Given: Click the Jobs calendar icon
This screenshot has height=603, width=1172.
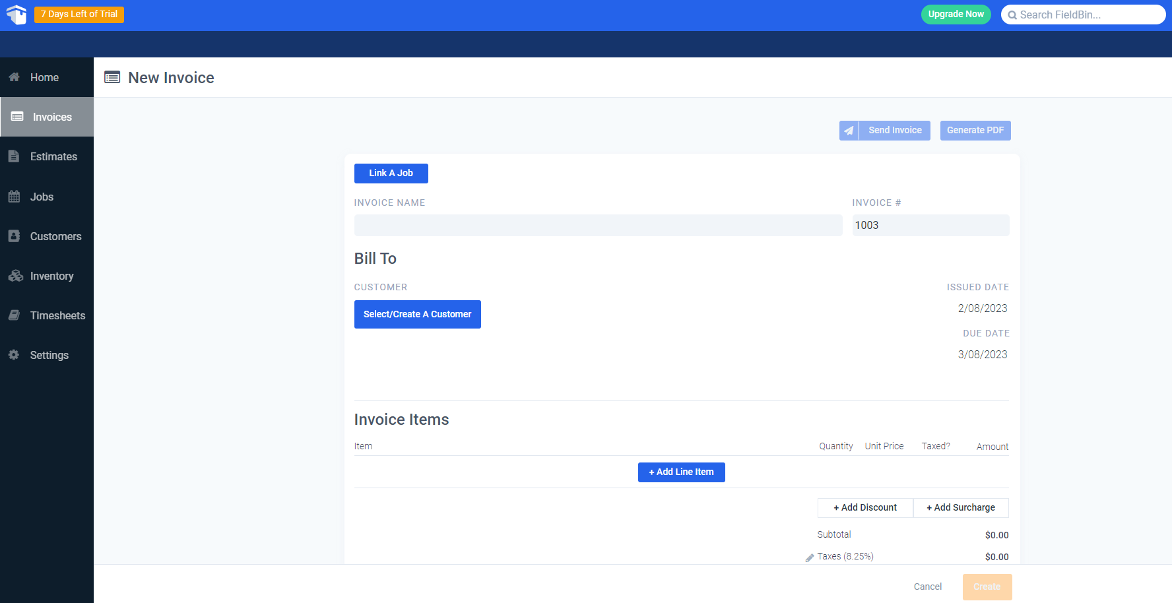Looking at the screenshot, I should tap(14, 197).
